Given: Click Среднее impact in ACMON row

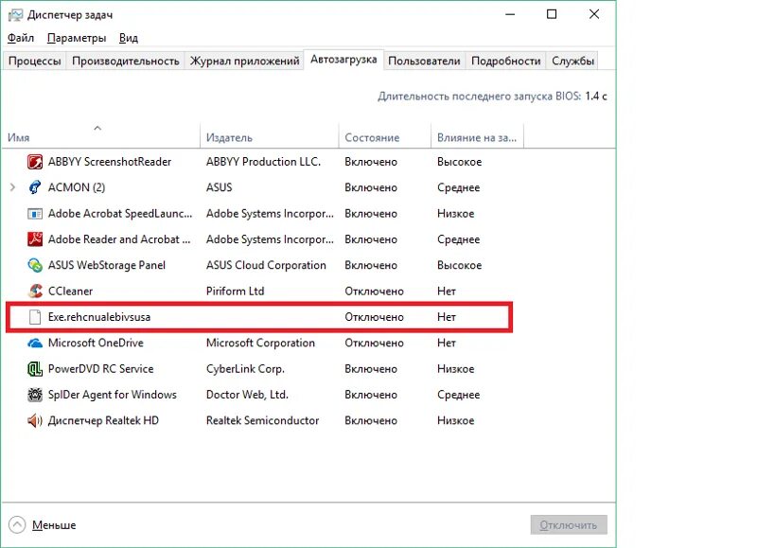Looking at the screenshot, I should pos(459,187).
